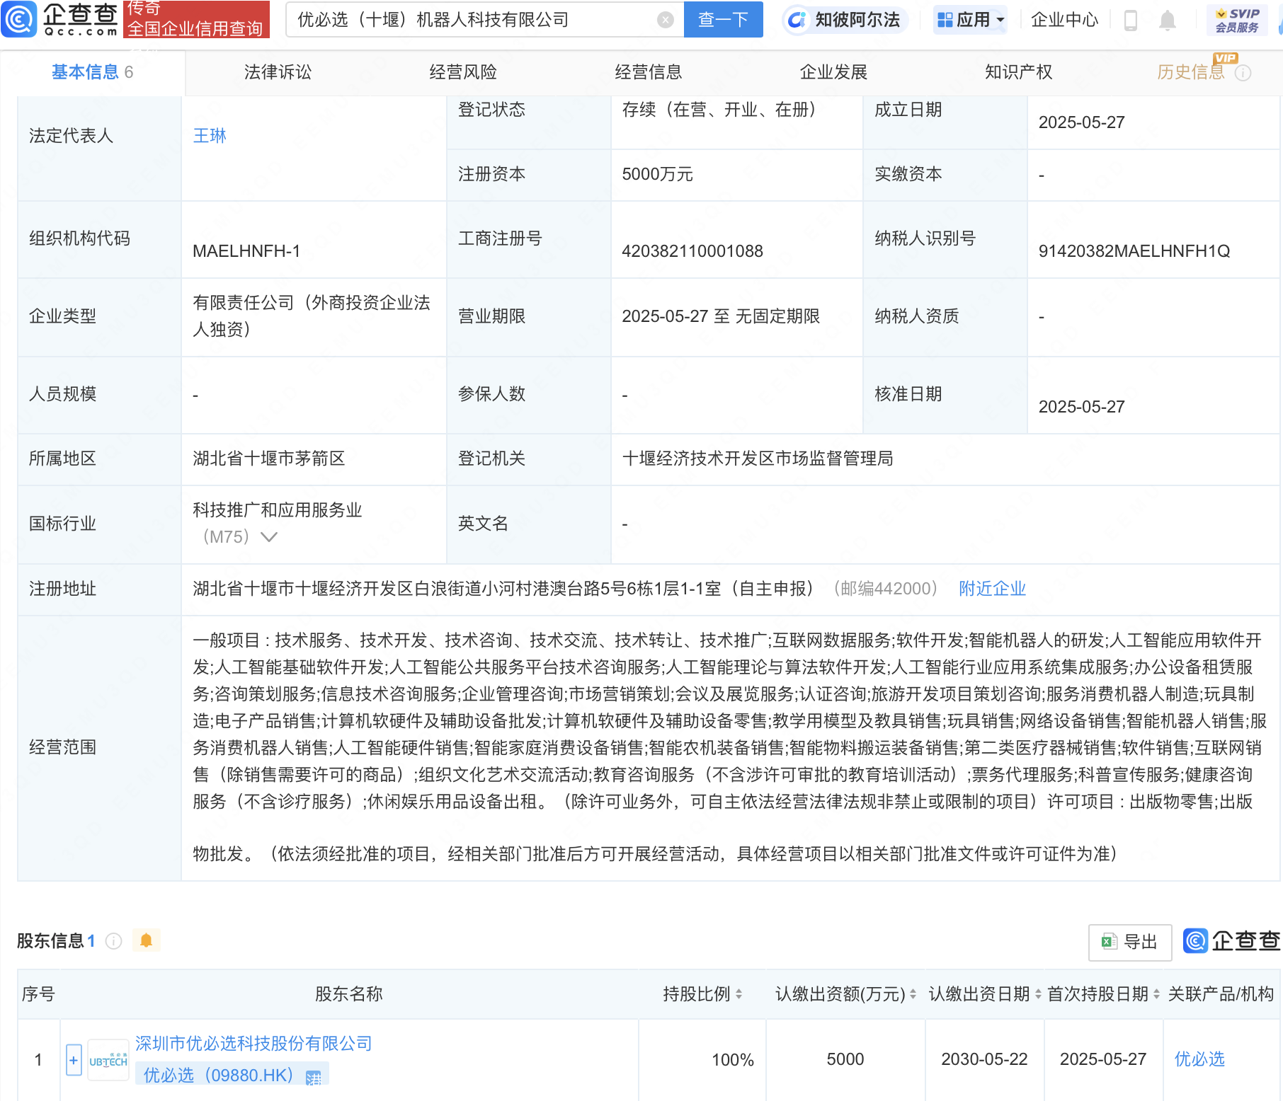Screen dimensions: 1283x1101
Task: Clear the search box with X icon
Action: 665,20
